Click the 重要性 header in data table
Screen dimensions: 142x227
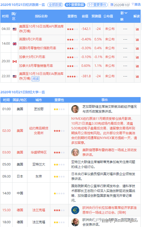72,16
